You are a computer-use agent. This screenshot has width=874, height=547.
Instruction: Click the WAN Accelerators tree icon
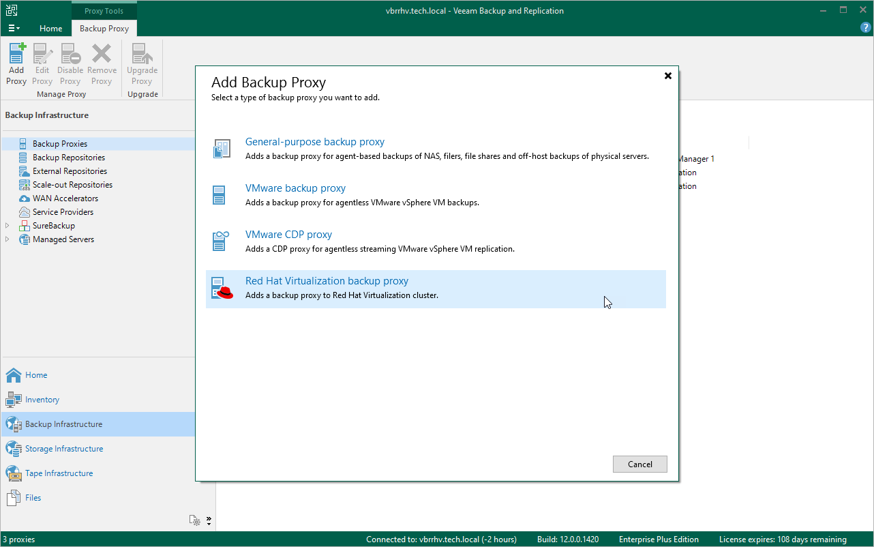tap(23, 198)
